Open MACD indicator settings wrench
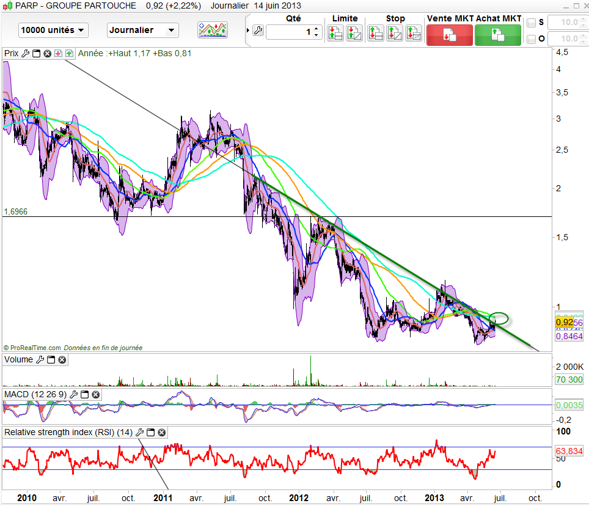Viewport: 589px width, 506px height. [x=73, y=394]
